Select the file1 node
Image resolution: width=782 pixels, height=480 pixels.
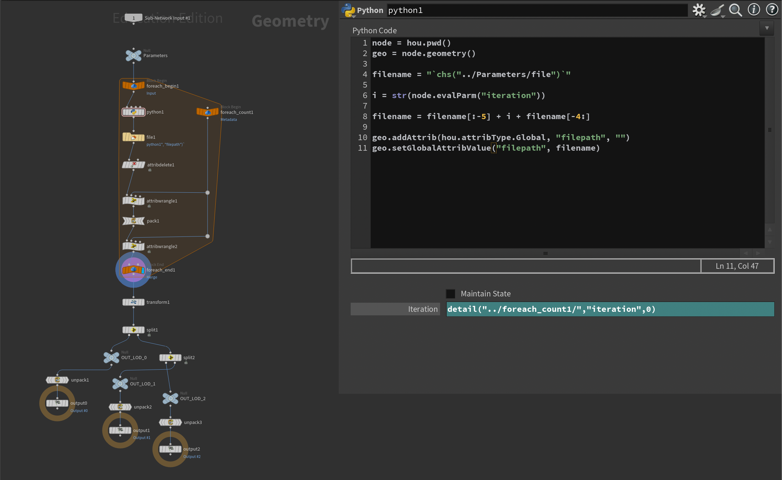coord(133,137)
